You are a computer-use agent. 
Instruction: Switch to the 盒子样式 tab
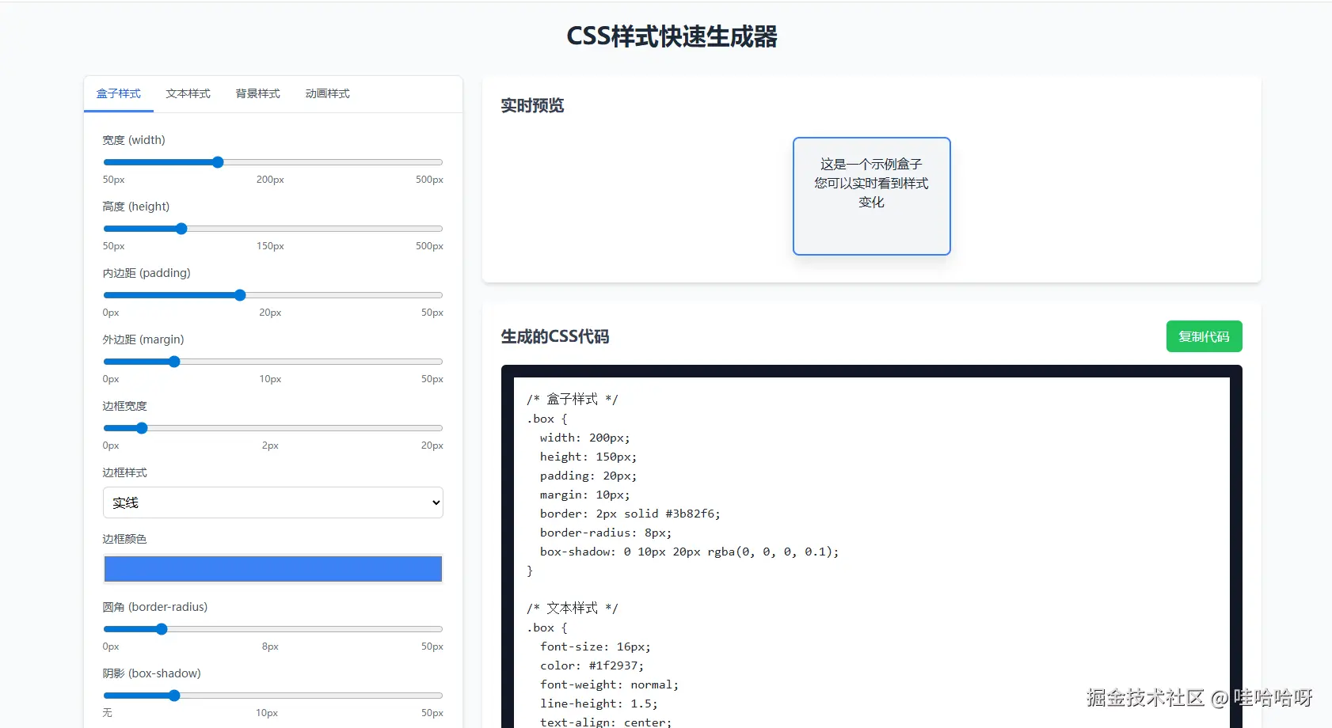[x=119, y=93]
